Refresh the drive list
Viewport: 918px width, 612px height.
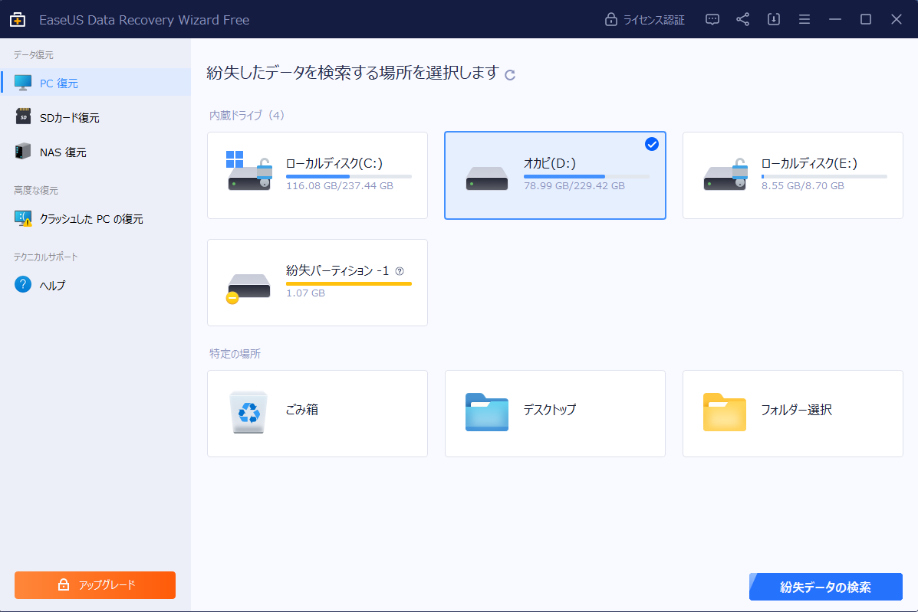coord(511,74)
